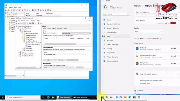Click the Remove button under Security Filtering
Screen dimensions: 180x101
coord(61,60)
